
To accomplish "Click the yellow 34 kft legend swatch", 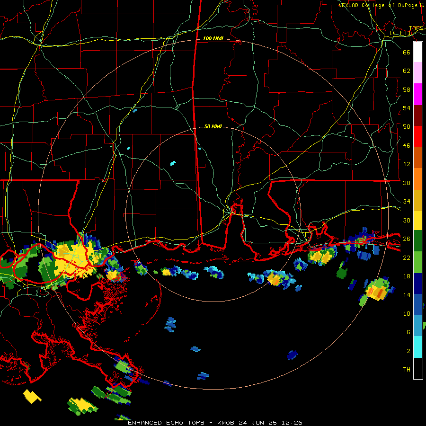I will (418, 220).
